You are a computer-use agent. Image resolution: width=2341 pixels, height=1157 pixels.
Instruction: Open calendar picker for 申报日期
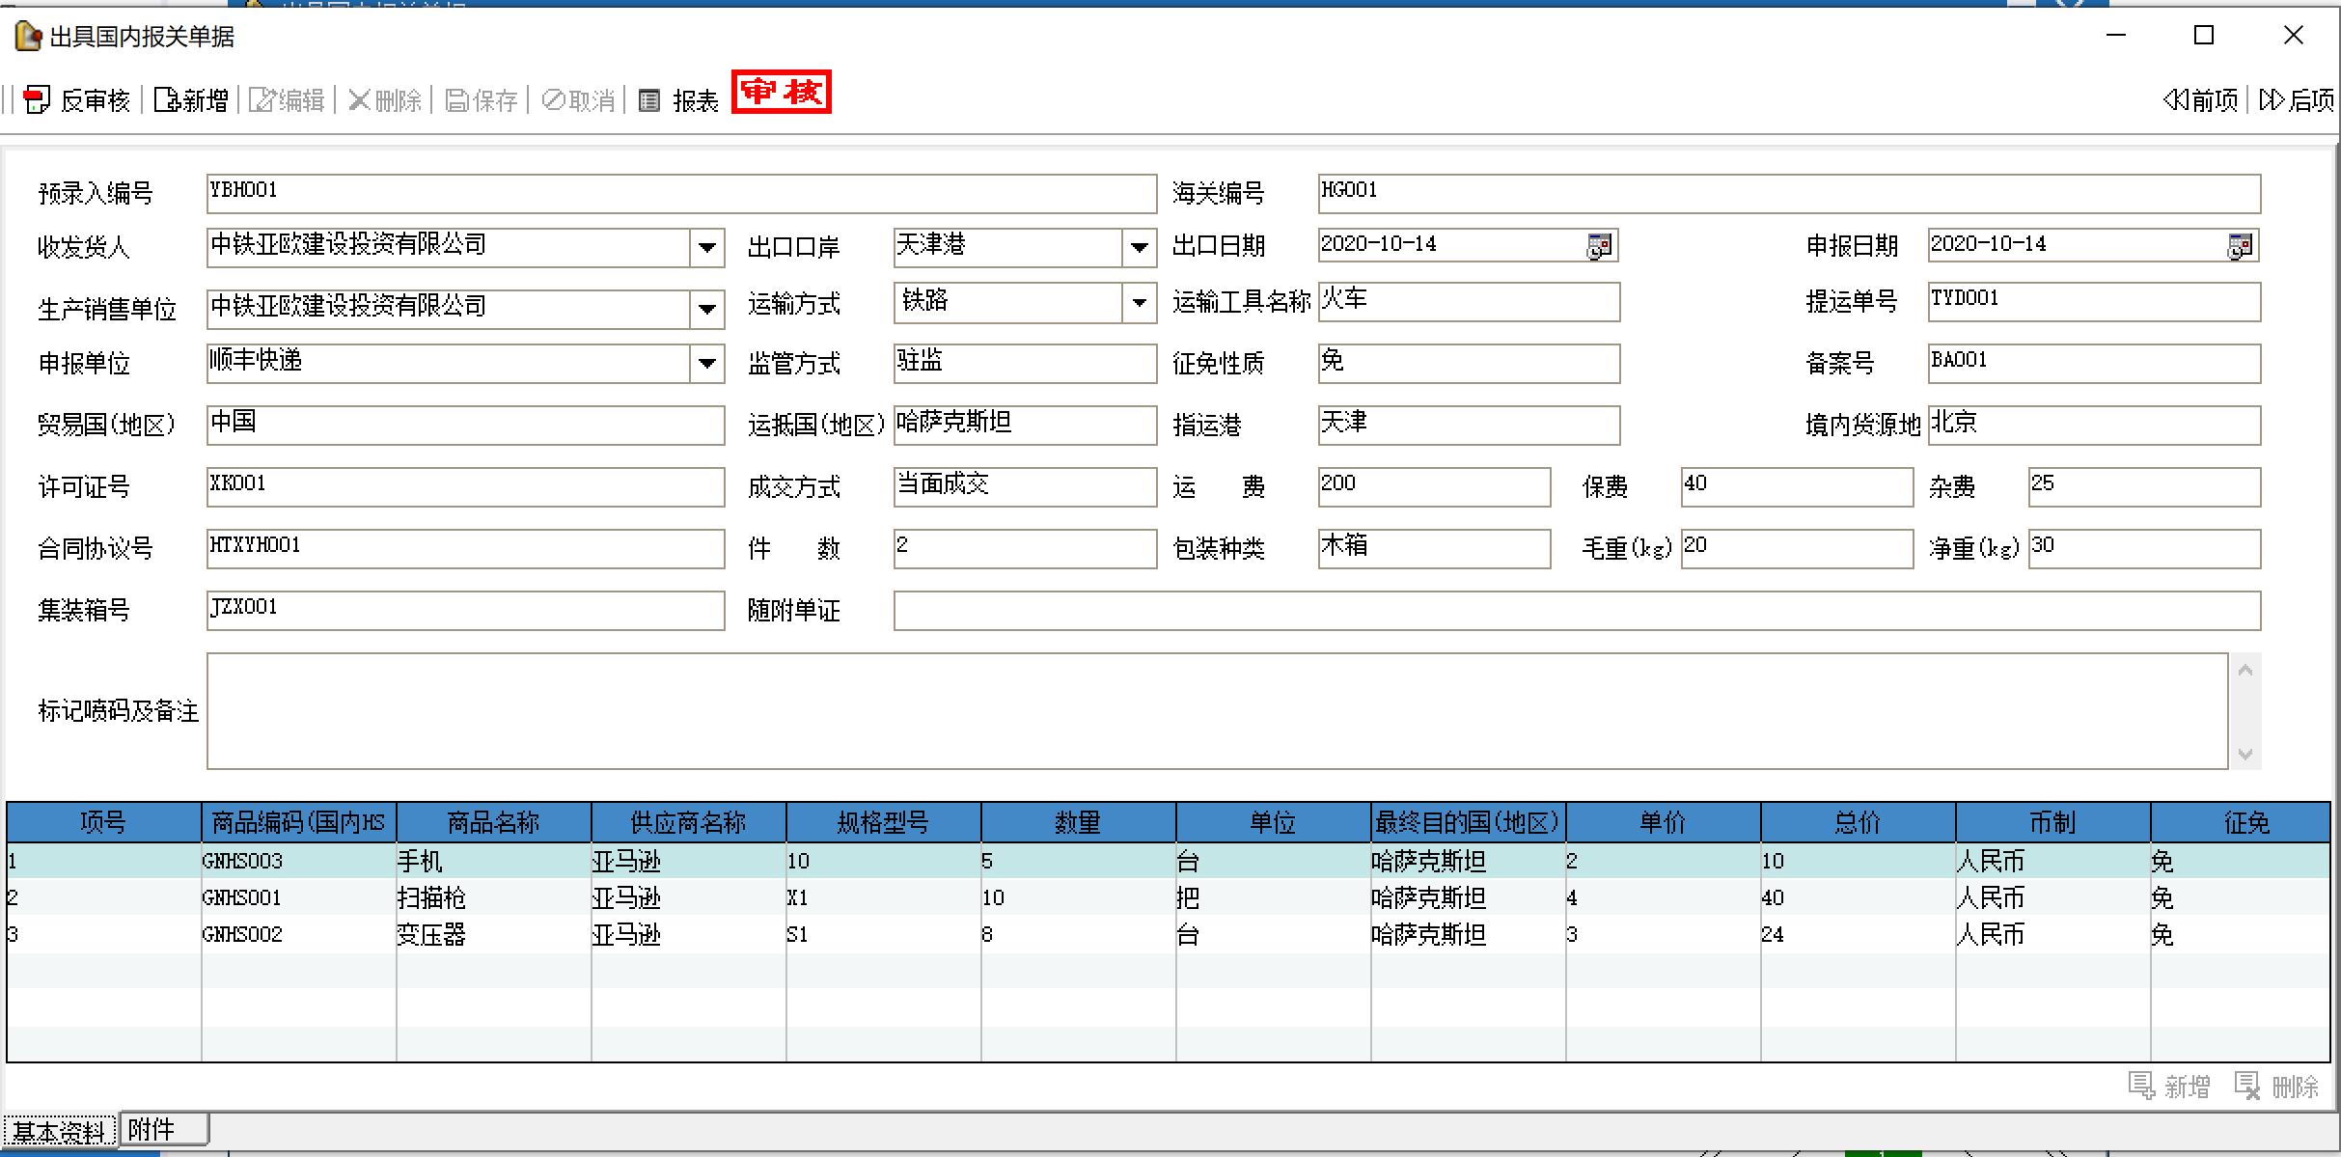[2239, 246]
